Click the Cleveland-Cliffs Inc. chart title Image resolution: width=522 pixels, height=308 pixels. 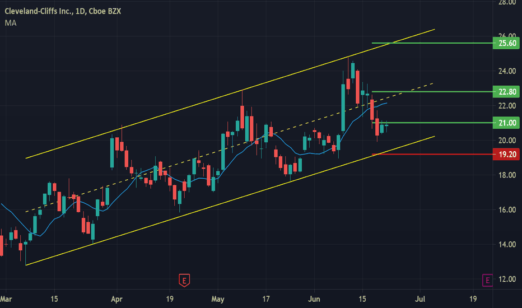point(63,11)
